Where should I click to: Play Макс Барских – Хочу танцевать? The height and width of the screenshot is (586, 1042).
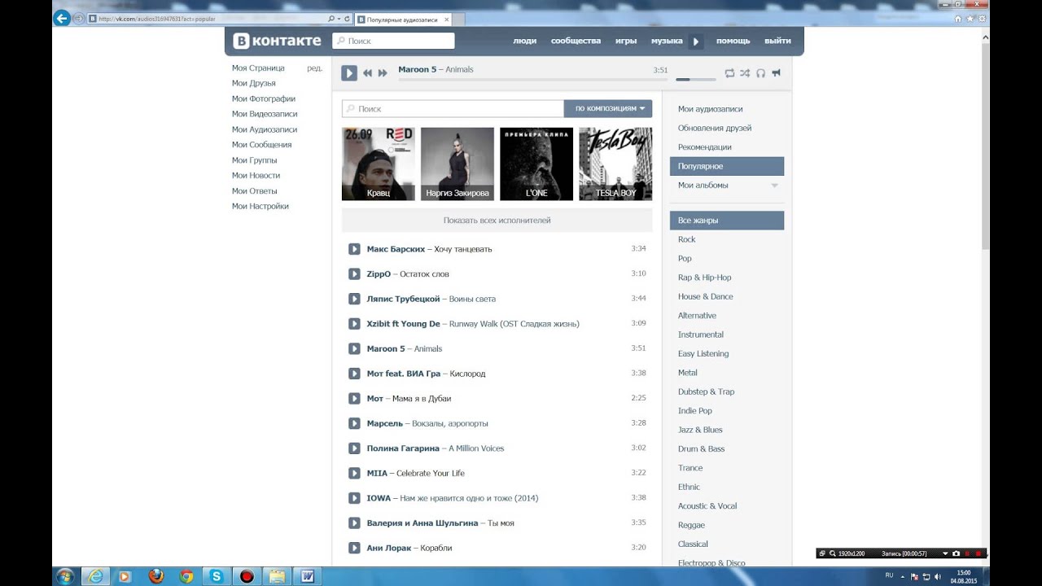[354, 249]
